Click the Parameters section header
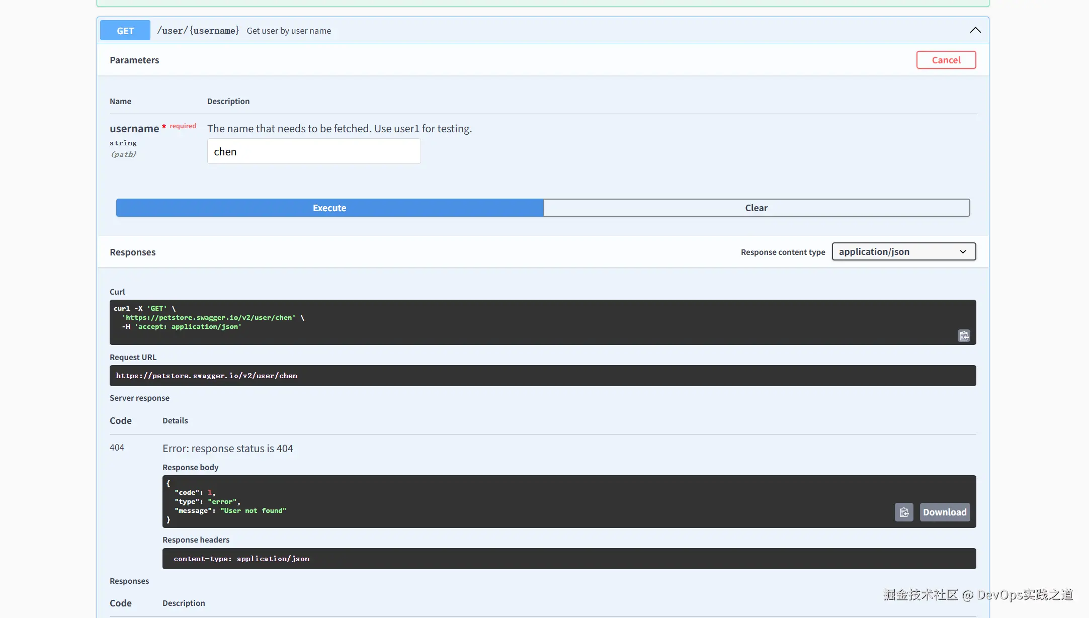This screenshot has height=618, width=1089. pyautogui.click(x=134, y=60)
